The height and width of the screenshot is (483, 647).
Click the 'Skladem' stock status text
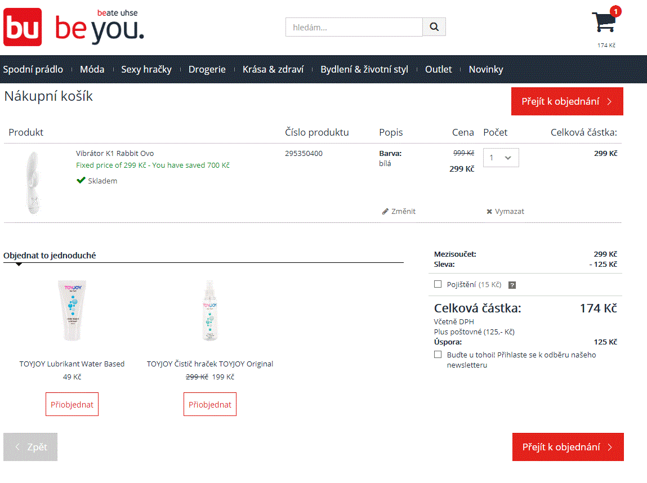102,181
